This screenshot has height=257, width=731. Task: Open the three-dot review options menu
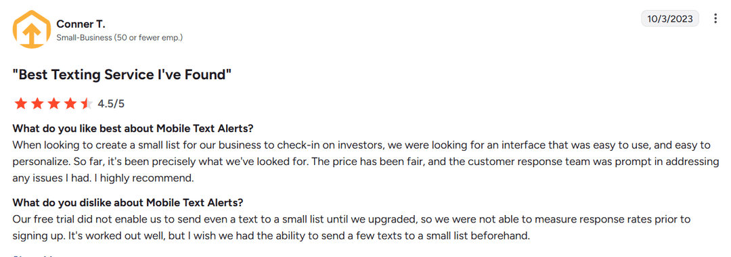tap(715, 19)
